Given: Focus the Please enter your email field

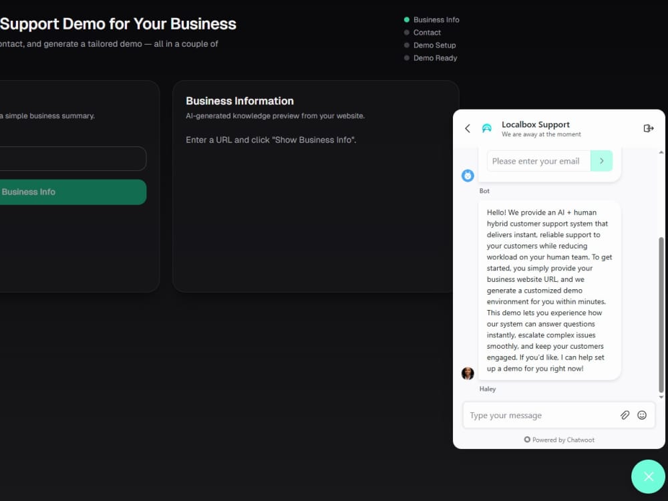Looking at the screenshot, I should (539, 161).
